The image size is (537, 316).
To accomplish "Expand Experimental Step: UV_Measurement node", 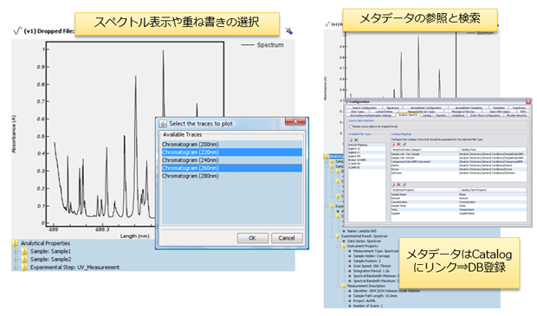I will point(16,267).
